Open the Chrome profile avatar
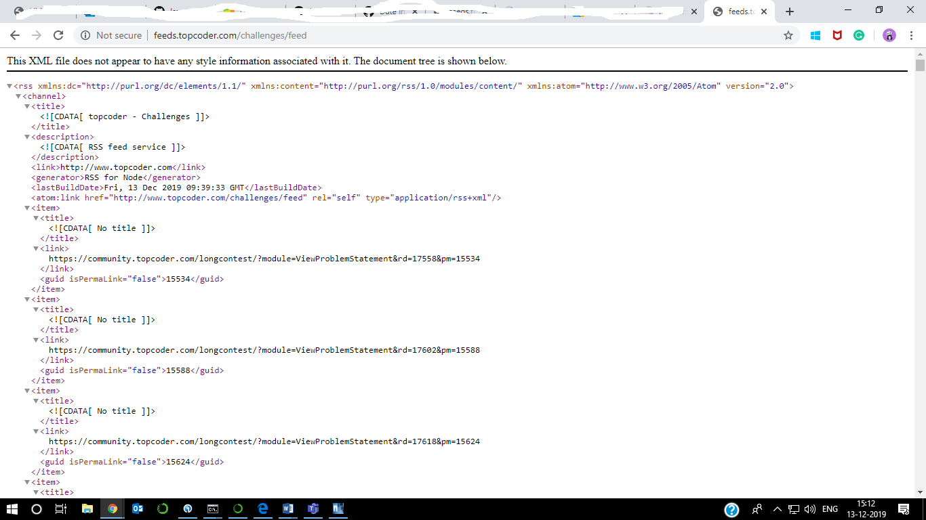The height and width of the screenshot is (520, 926). pyautogui.click(x=889, y=35)
